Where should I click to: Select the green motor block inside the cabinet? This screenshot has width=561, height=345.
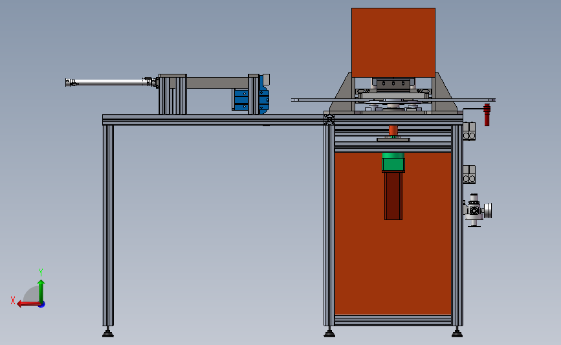(393, 162)
